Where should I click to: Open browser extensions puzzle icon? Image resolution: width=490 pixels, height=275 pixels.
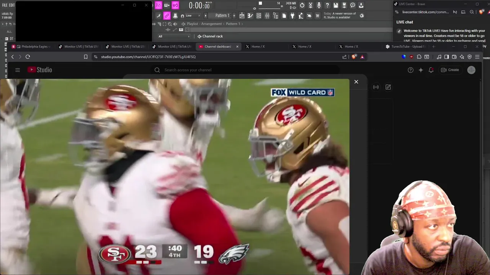(x=419, y=57)
